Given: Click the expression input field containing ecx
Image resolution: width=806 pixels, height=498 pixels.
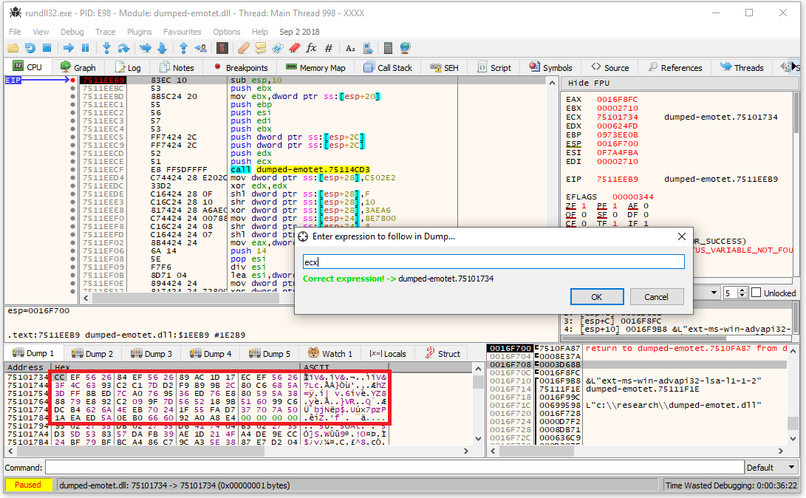Looking at the screenshot, I should tap(493, 262).
